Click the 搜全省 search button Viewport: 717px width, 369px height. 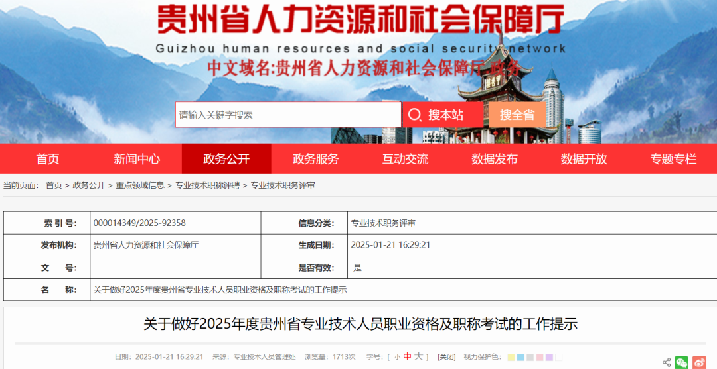(x=517, y=115)
